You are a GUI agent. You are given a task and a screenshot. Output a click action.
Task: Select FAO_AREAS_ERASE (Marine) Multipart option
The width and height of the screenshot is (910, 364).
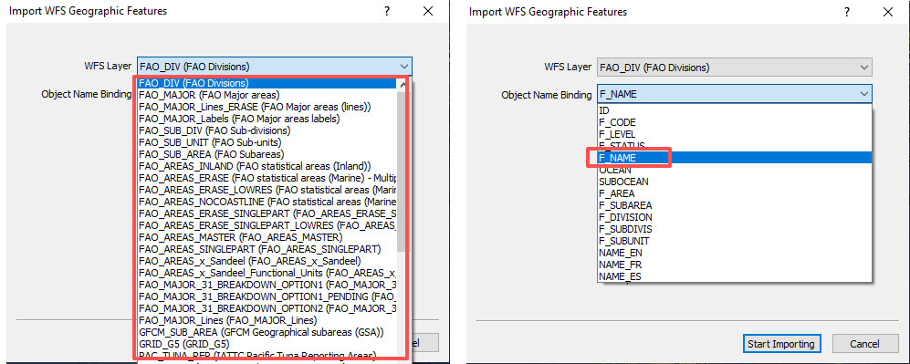pos(267,178)
